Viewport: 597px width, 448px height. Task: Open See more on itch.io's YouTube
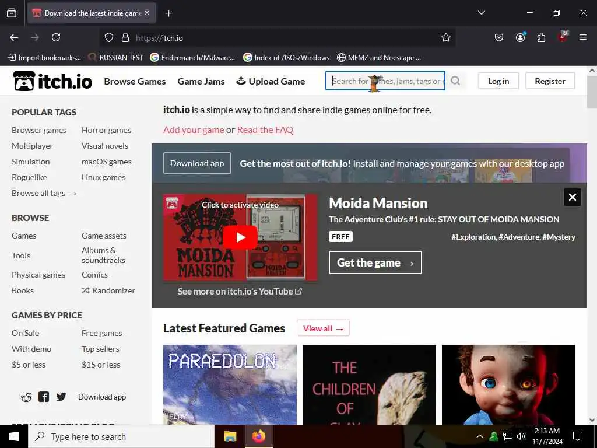[240, 292]
